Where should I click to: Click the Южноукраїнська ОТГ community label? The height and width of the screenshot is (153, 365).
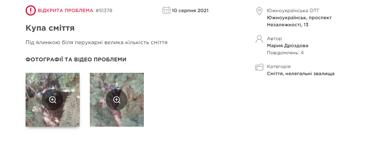tap(293, 10)
